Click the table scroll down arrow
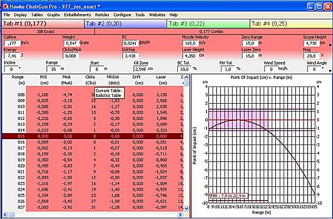 [186, 208]
